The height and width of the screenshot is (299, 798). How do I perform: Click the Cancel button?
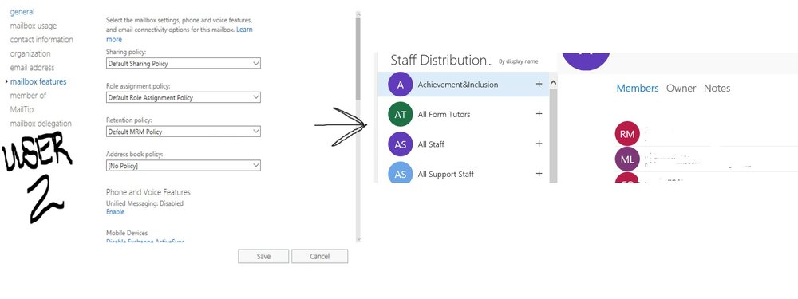click(x=320, y=256)
